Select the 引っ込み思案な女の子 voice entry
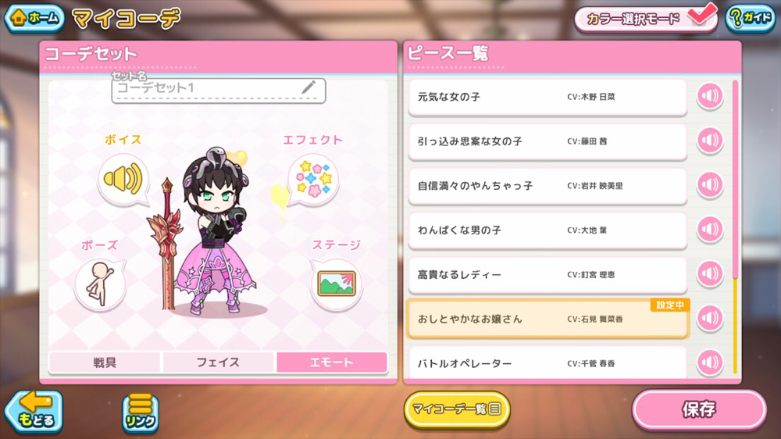 [x=548, y=141]
